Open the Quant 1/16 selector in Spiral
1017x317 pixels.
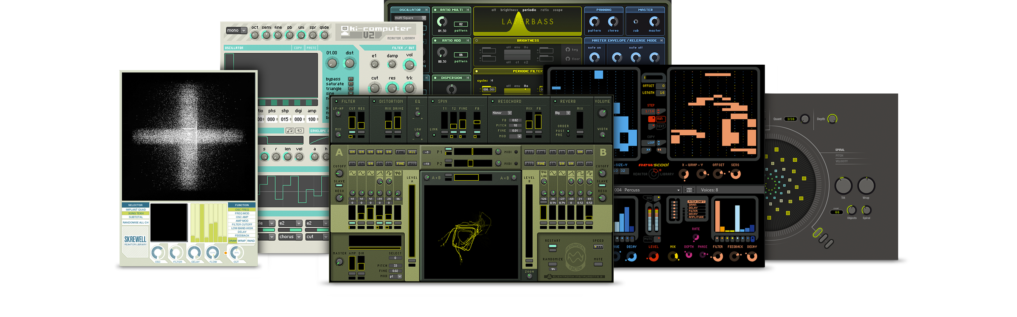[791, 119]
